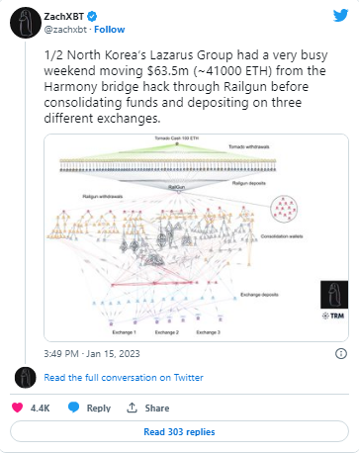
Task: Click the blue verified badge
Action: point(92,16)
